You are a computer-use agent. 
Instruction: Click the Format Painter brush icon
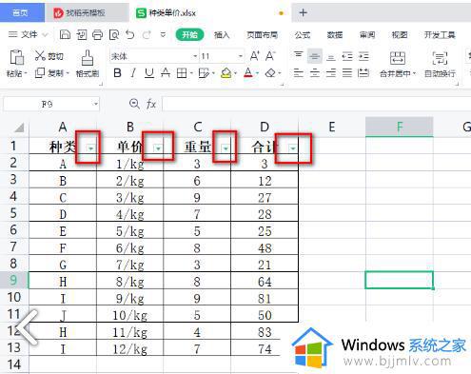click(88, 58)
